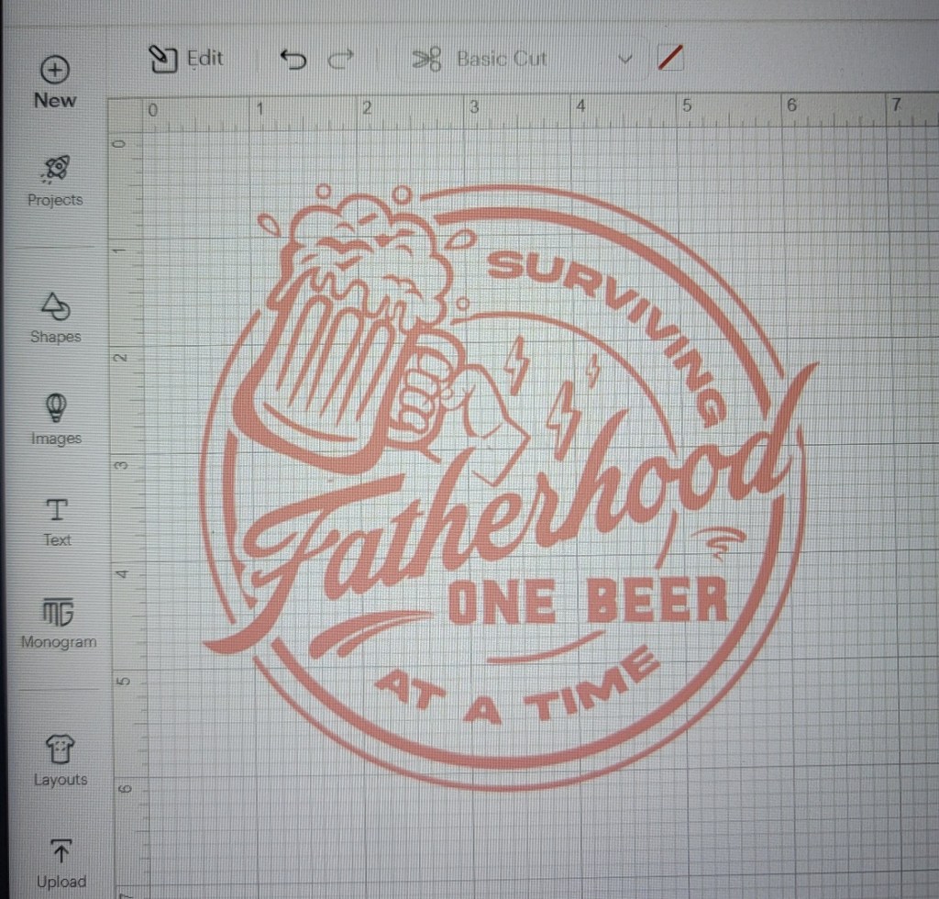The width and height of the screenshot is (939, 899).
Task: Expand the Basic Cut operation dropdown arrow
Action: pos(625,60)
